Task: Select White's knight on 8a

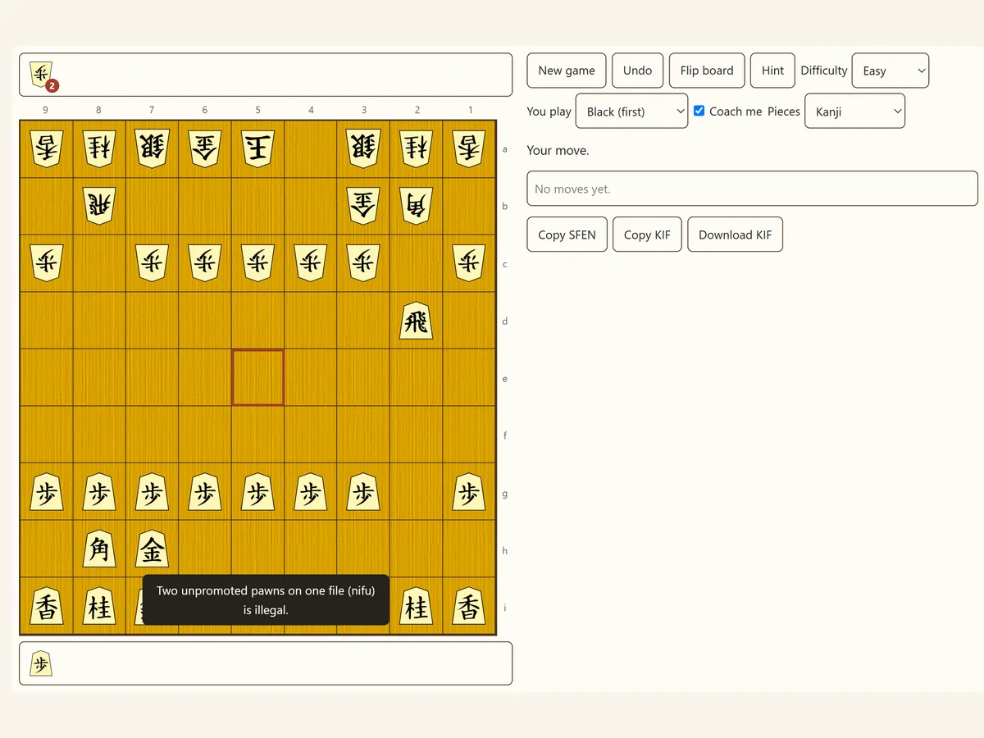Action: 99,148
